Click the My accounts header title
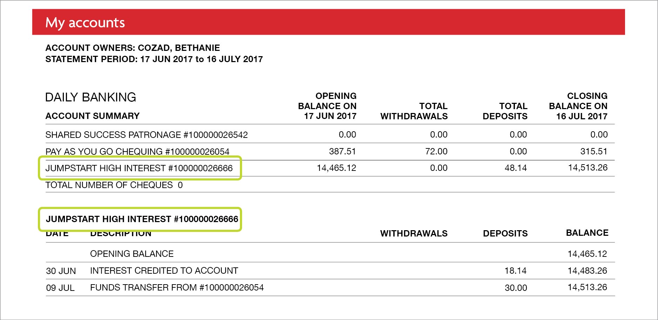This screenshot has height=320, width=658. pos(85,22)
